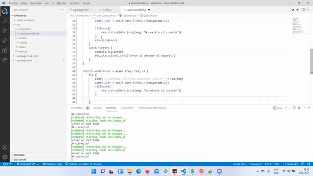Close the terminal panel

(x=309, y=108)
